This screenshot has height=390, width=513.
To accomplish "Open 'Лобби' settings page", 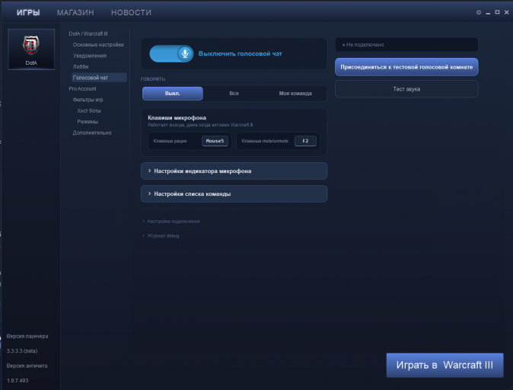I will coord(81,66).
